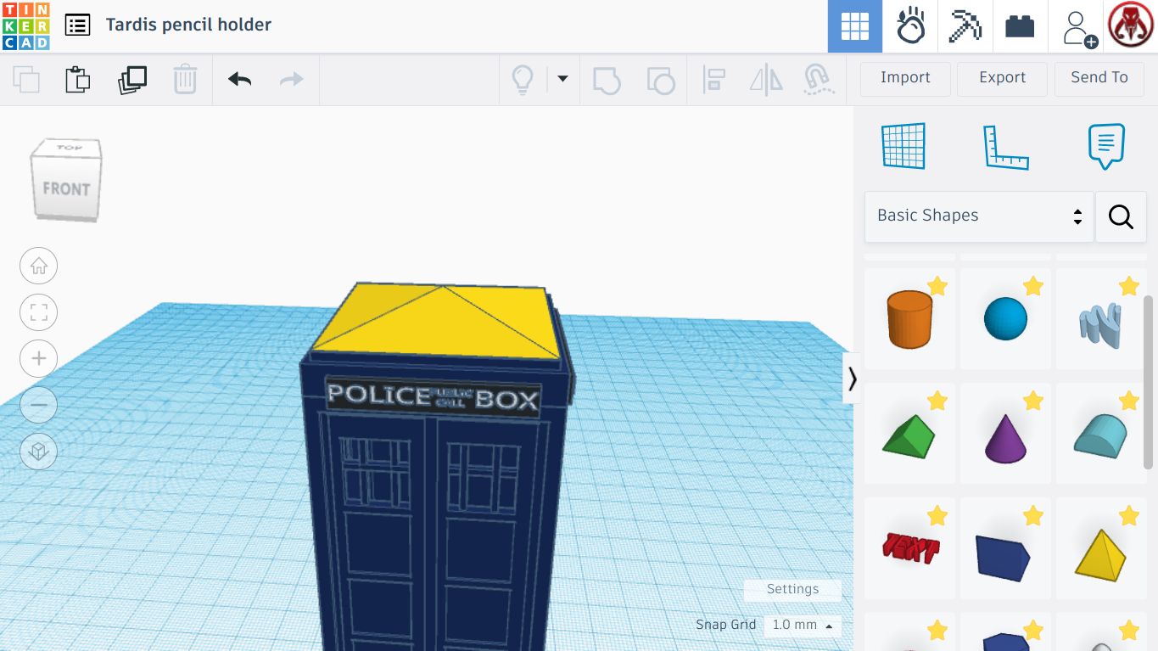Click FRONT face of view cube
1158x651 pixels.
65,188
